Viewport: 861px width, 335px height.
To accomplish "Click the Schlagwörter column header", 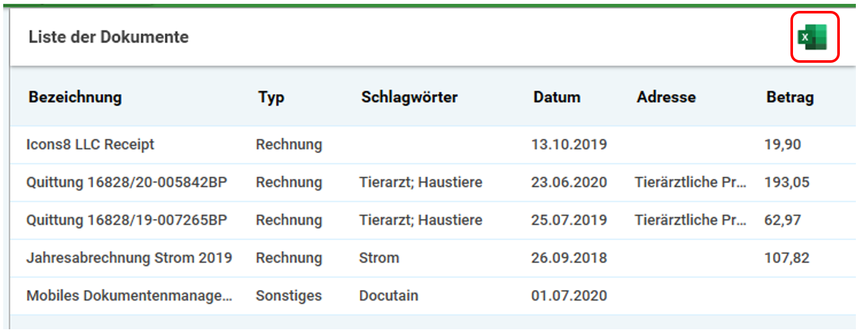I will 409,97.
